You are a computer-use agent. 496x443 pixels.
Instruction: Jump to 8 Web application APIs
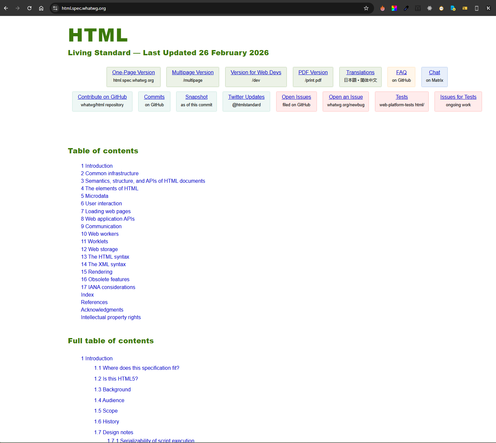coord(108,219)
